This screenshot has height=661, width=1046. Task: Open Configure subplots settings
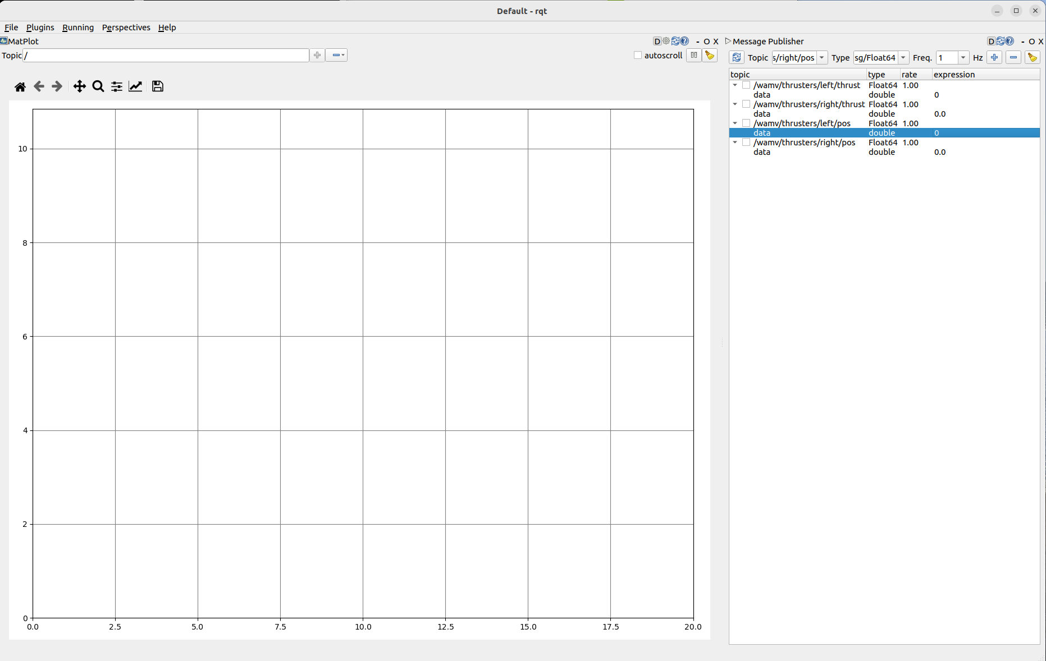[117, 86]
